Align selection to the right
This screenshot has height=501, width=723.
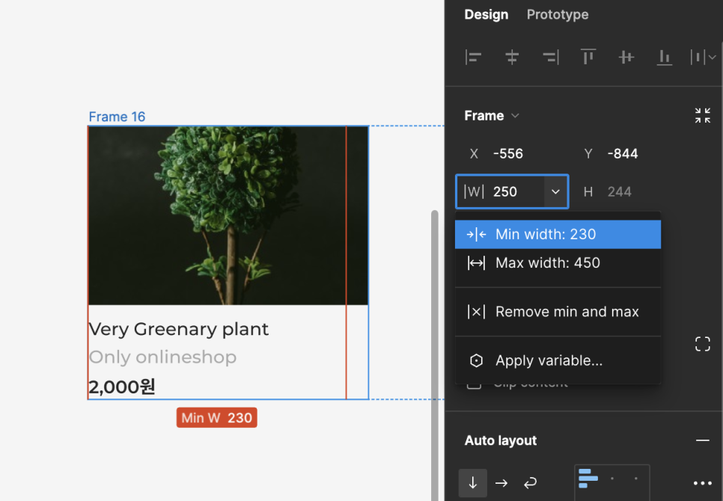coord(551,57)
